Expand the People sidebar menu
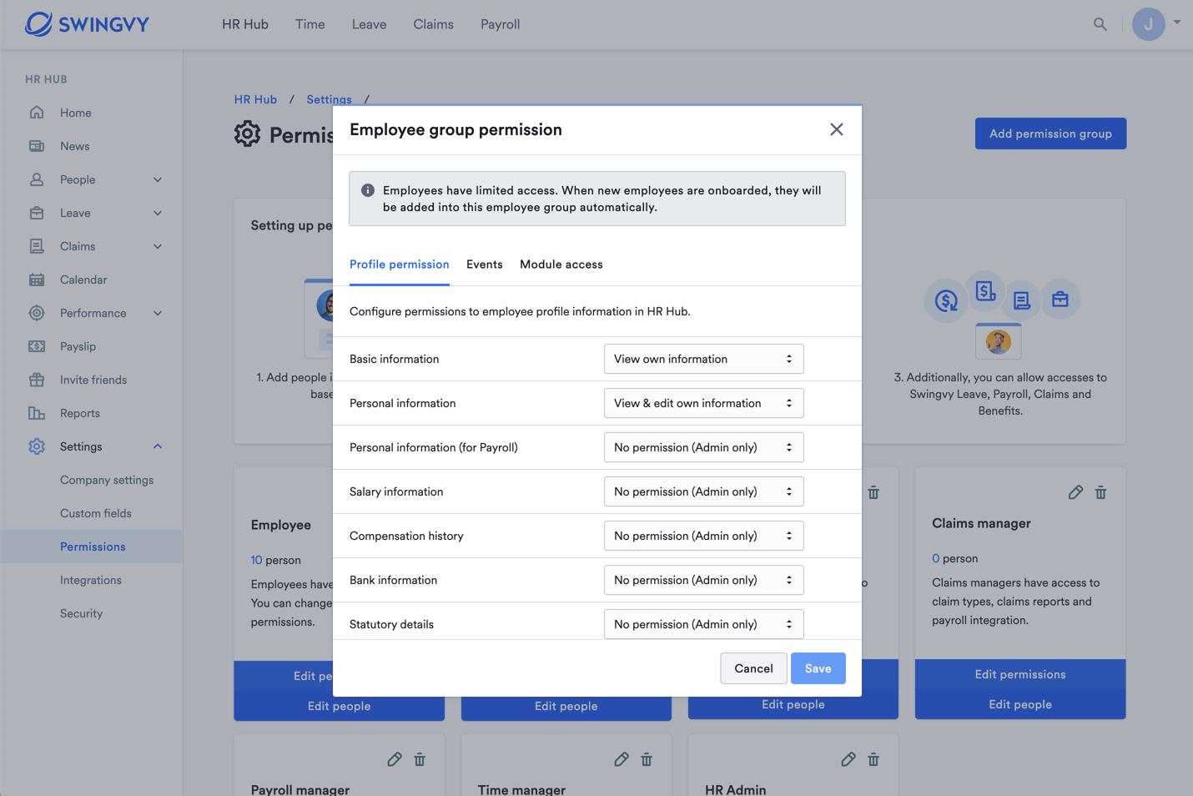The height and width of the screenshot is (796, 1193). click(158, 179)
